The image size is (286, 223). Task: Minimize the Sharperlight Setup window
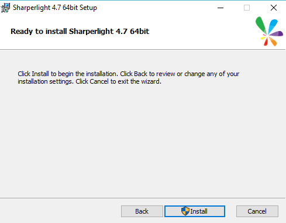pyautogui.click(x=220, y=8)
